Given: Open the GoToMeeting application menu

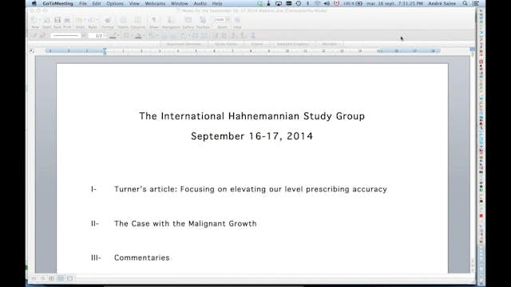Looking at the screenshot, I should coord(57,3).
